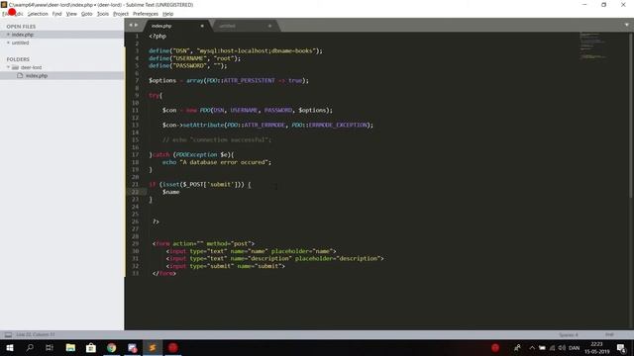
Task: Click the commented connection successful line
Action: coord(217,139)
